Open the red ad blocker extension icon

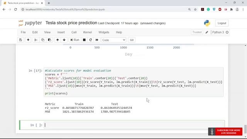[220, 9]
